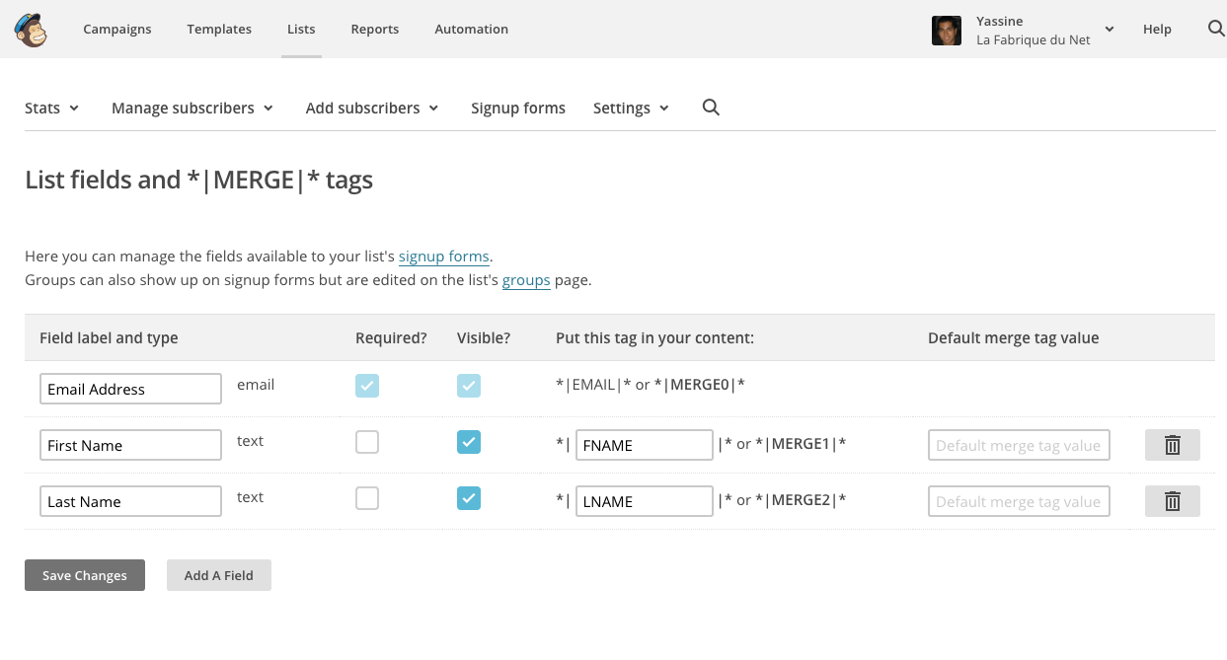
Task: Uncheck Visible checkbox for First Name
Action: (469, 443)
